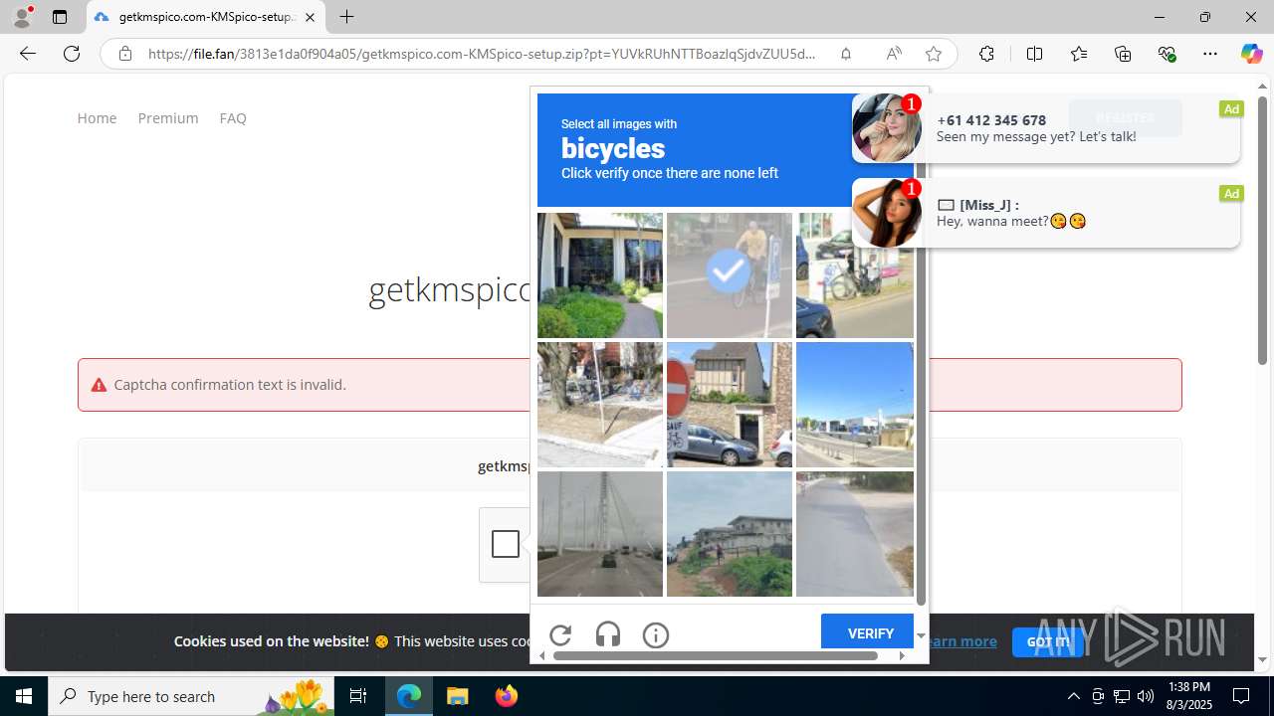Open Edge Settings and more menu
This screenshot has height=716, width=1274.
1210,54
